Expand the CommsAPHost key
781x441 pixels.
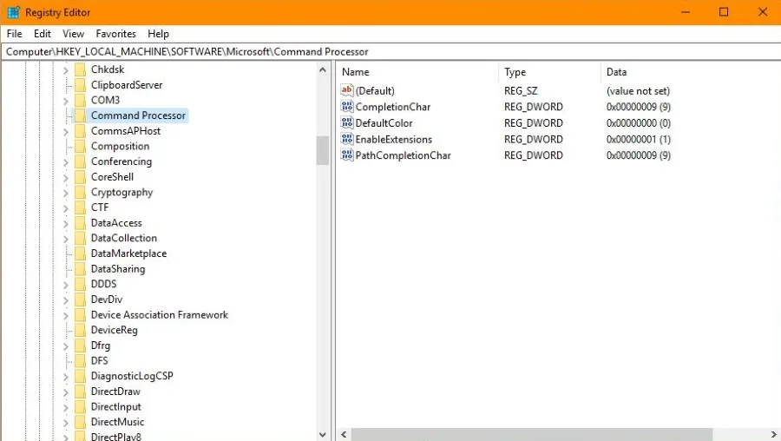(66, 132)
